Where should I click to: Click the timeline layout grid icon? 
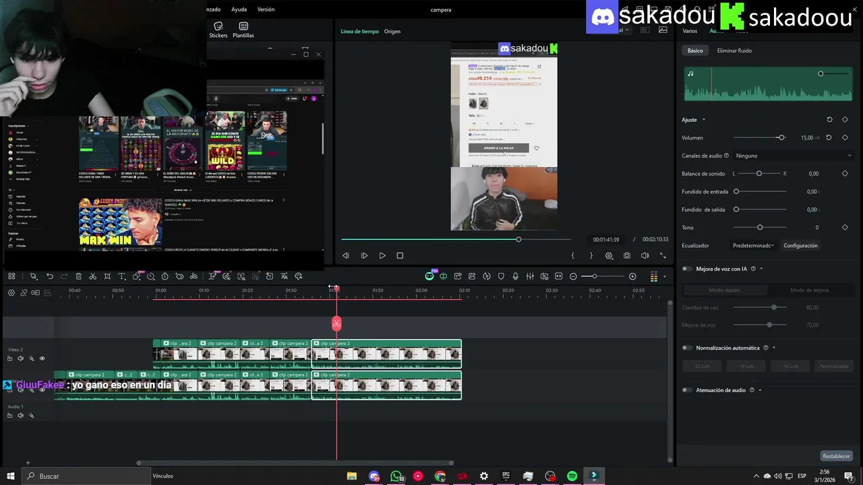[x=11, y=276]
